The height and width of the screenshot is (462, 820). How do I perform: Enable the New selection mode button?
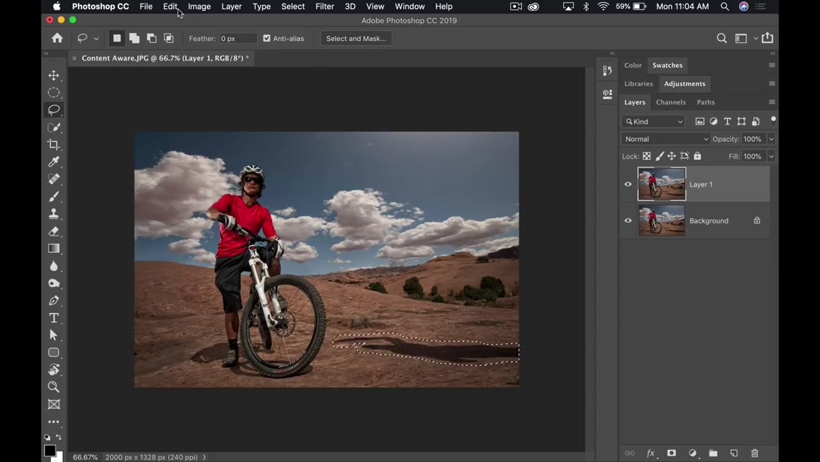tap(117, 38)
